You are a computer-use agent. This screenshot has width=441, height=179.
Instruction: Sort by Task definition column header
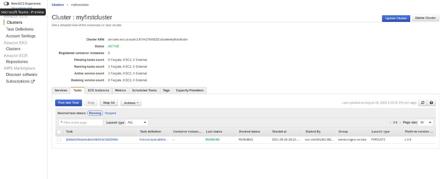(x=150, y=131)
